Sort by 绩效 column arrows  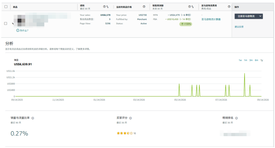pos(107,7)
